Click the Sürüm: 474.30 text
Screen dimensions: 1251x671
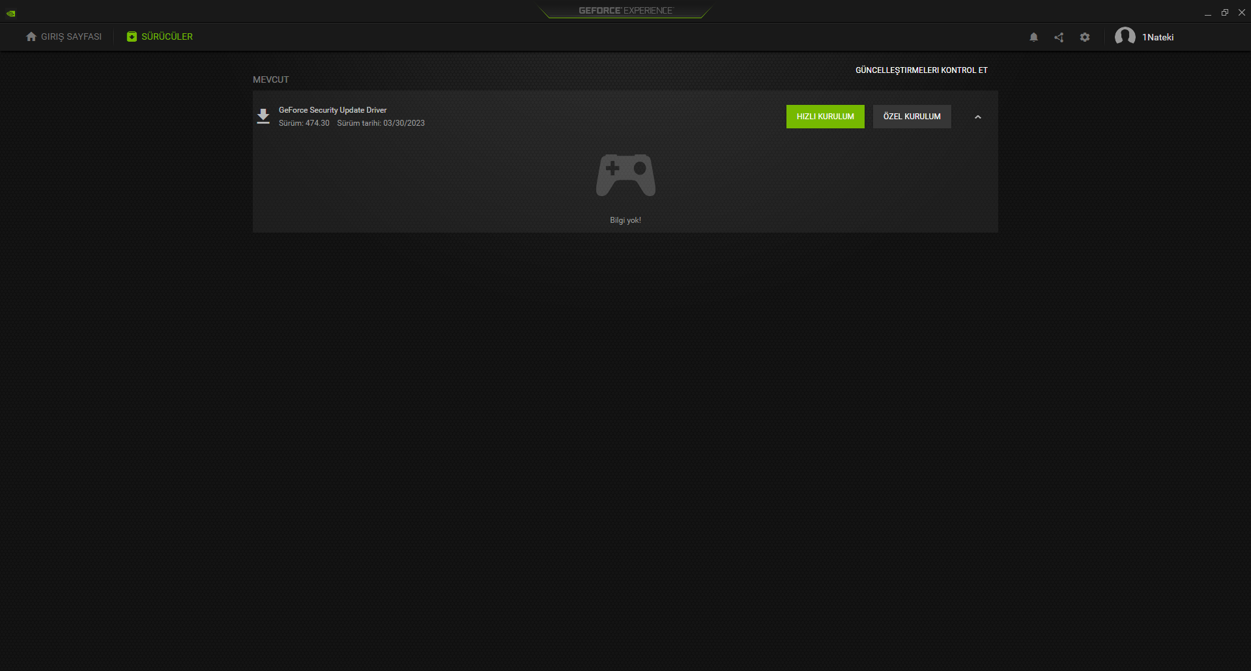(x=304, y=123)
